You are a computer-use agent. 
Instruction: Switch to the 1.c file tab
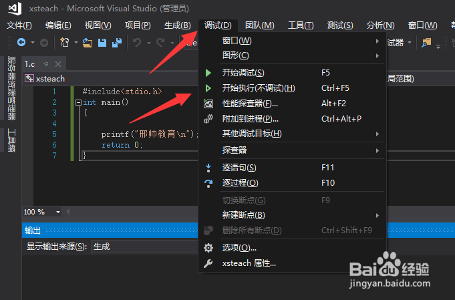(29, 64)
